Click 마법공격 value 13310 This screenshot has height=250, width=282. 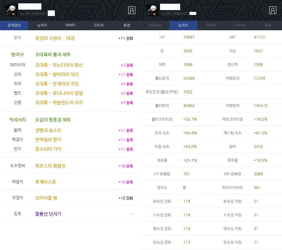coord(259,78)
